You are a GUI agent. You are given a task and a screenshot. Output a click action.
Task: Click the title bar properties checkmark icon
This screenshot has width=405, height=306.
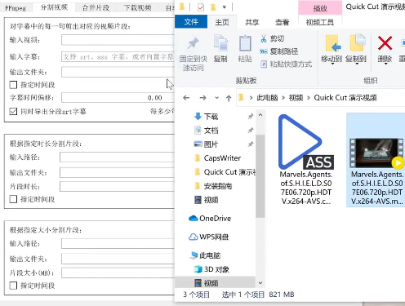coord(201,7)
